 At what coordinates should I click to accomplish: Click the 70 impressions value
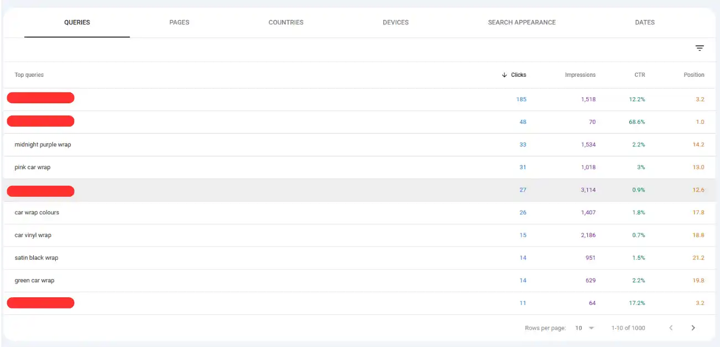[x=592, y=122]
